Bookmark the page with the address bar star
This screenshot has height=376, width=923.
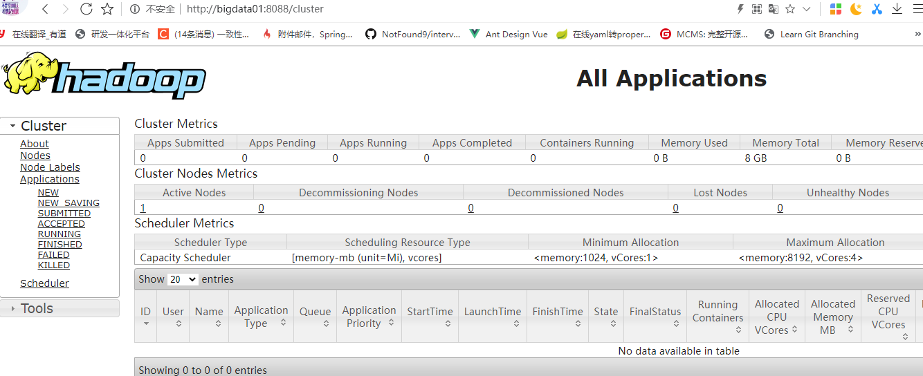790,9
